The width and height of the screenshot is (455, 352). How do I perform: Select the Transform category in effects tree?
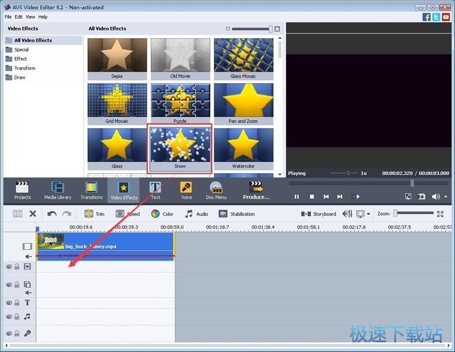(x=25, y=68)
